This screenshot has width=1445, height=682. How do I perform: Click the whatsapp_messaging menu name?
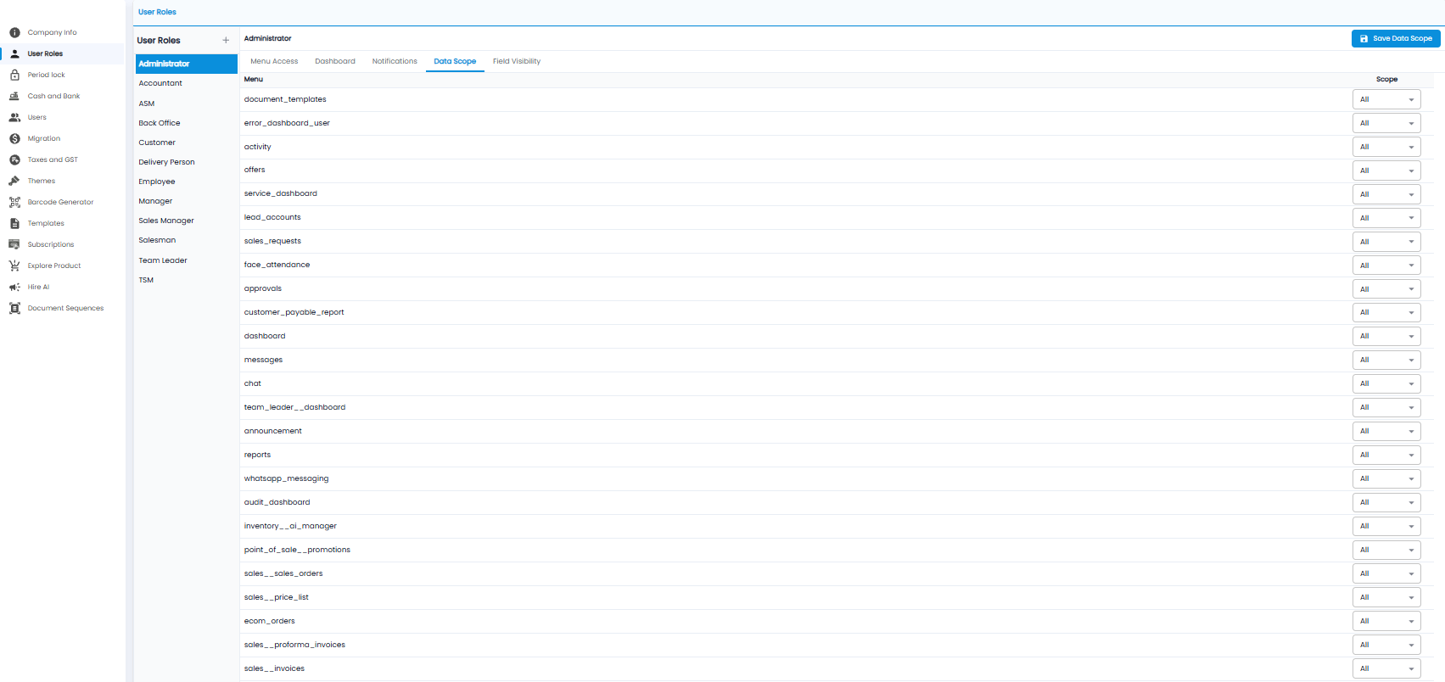pyautogui.click(x=286, y=478)
